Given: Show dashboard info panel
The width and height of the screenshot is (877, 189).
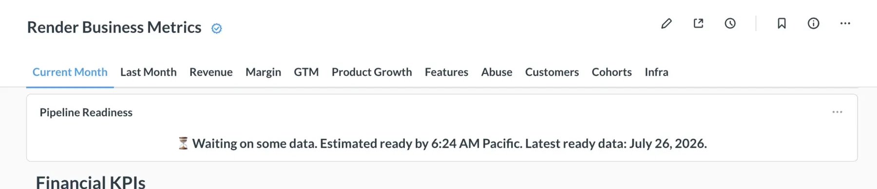Looking at the screenshot, I should tap(813, 23).
